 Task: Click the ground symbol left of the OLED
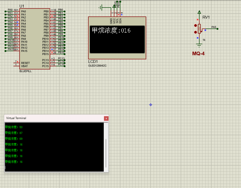pos(101,7)
